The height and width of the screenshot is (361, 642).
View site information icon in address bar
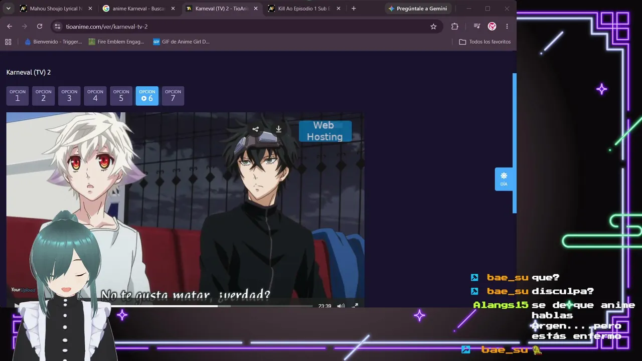[x=57, y=27]
